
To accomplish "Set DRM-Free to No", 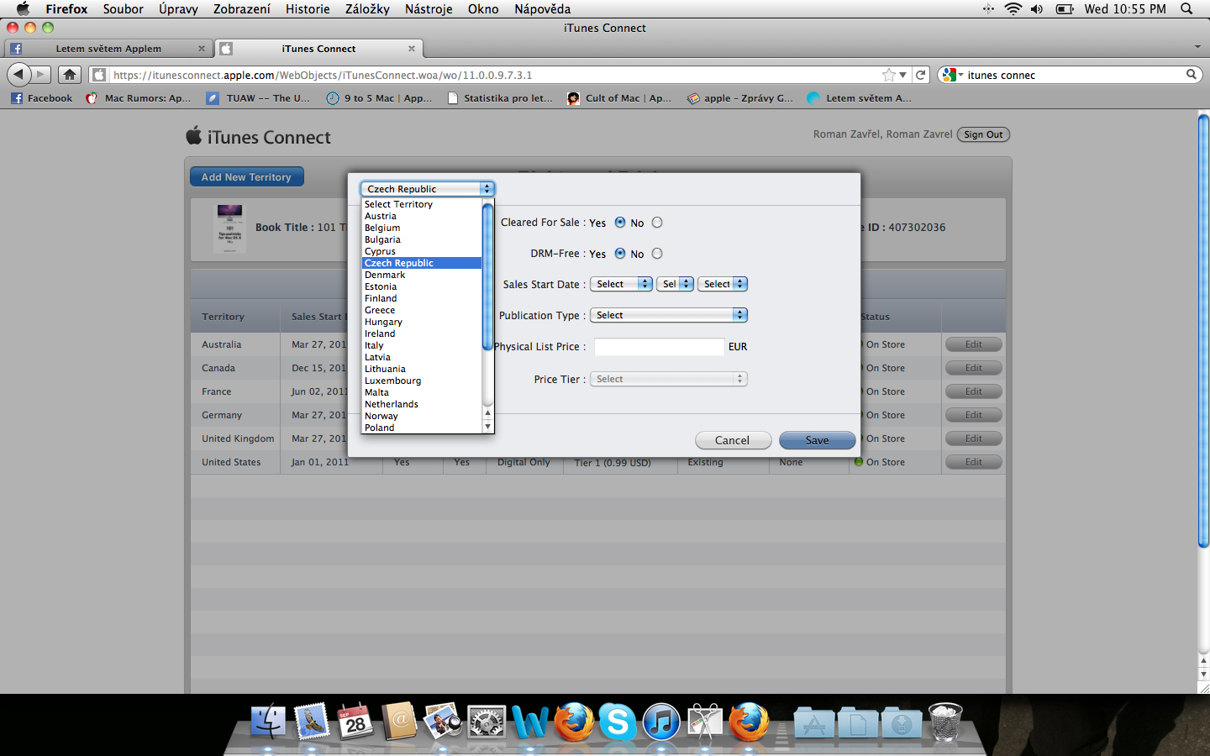I will 657,254.
